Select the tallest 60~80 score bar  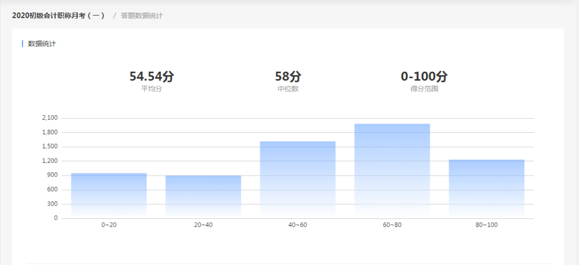[392, 171]
